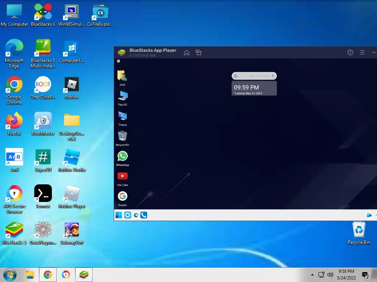The height and width of the screenshot is (282, 377).
Task: Open Edge icon in emulated taskbar
Action: (136, 215)
